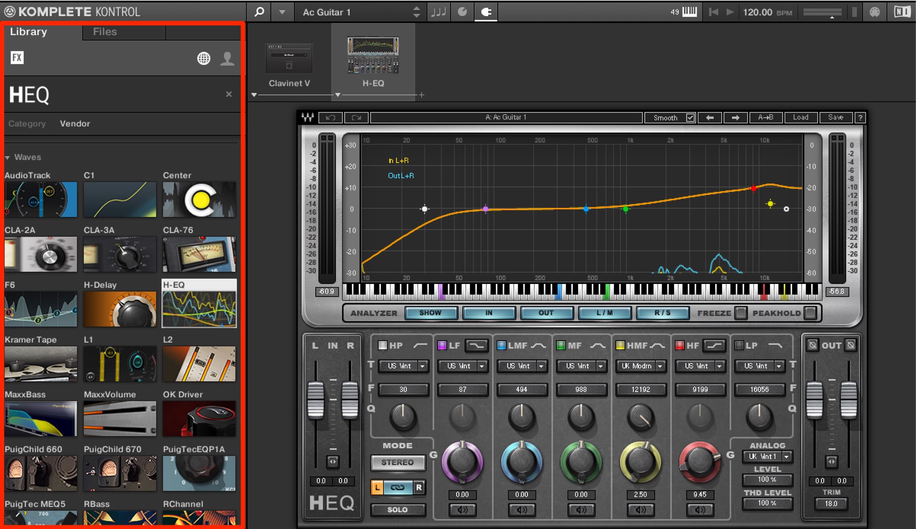Image resolution: width=916 pixels, height=529 pixels.
Task: Click the play transport button
Action: [x=730, y=12]
